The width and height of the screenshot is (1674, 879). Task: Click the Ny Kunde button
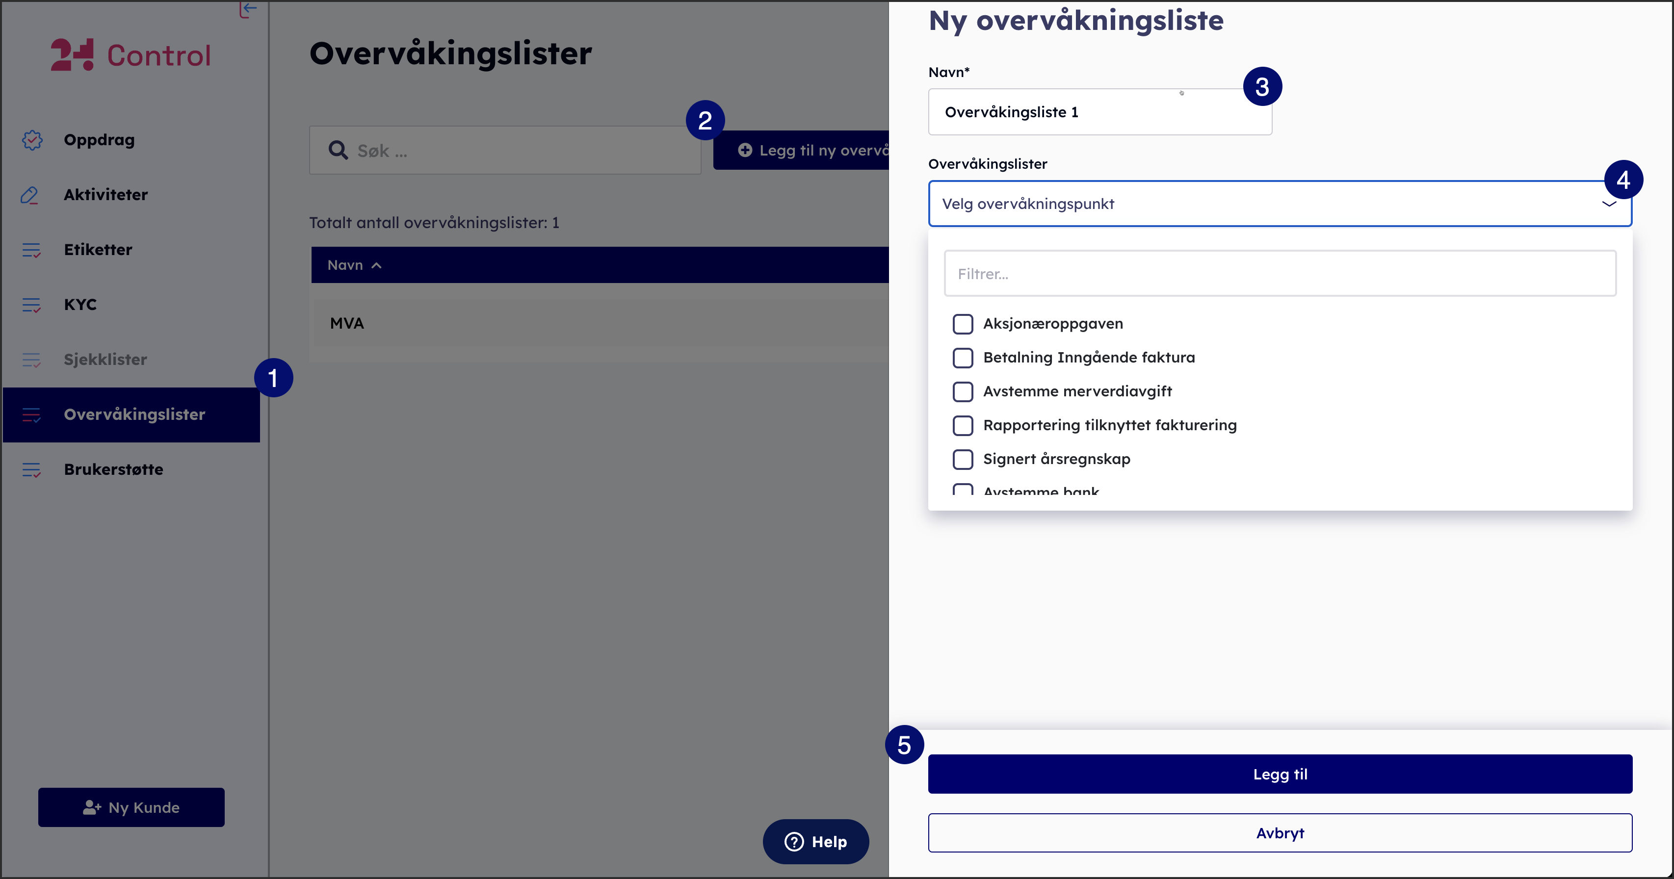pos(131,807)
